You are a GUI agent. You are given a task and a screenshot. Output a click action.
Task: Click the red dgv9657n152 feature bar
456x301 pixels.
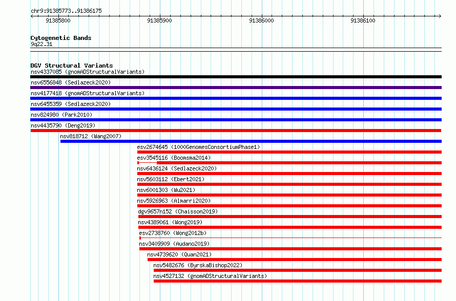(290, 217)
